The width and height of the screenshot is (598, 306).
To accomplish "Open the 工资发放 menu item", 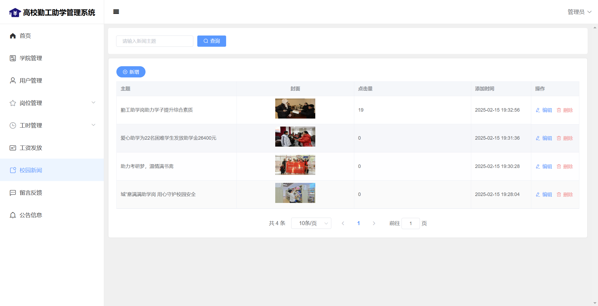I will tap(31, 148).
